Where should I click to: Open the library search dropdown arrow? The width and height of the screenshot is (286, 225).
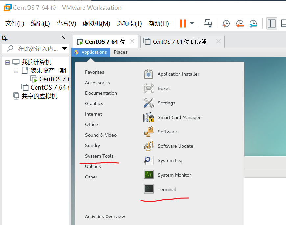click(64, 48)
